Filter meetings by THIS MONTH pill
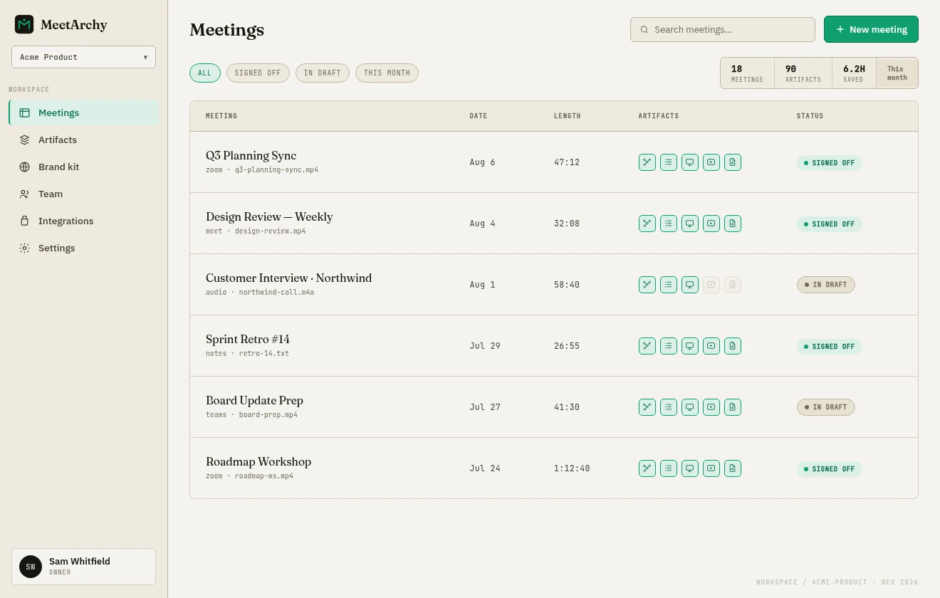This screenshot has height=598, width=940. (387, 73)
